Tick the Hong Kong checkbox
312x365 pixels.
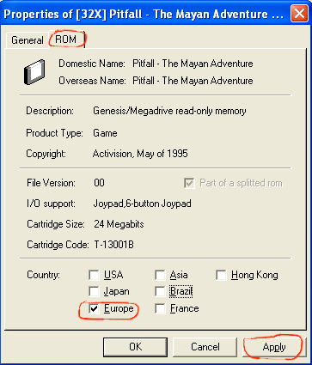[x=221, y=275]
